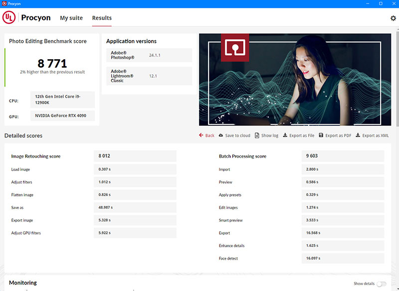Click the Export as PDF icon
399x291 pixels.
click(x=321, y=135)
